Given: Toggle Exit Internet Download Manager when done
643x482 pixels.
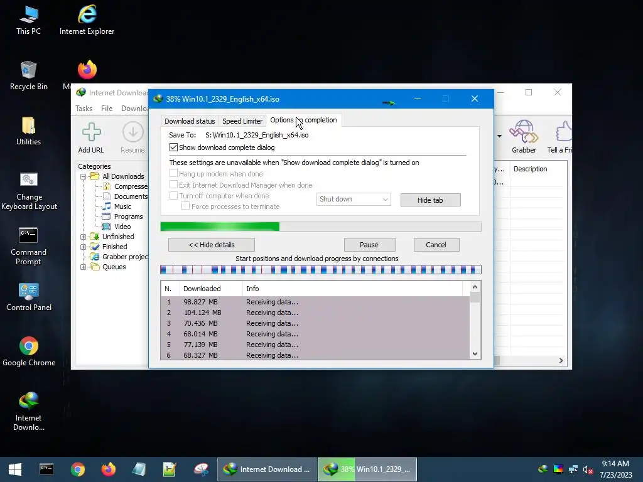Looking at the screenshot, I should tap(173, 185).
